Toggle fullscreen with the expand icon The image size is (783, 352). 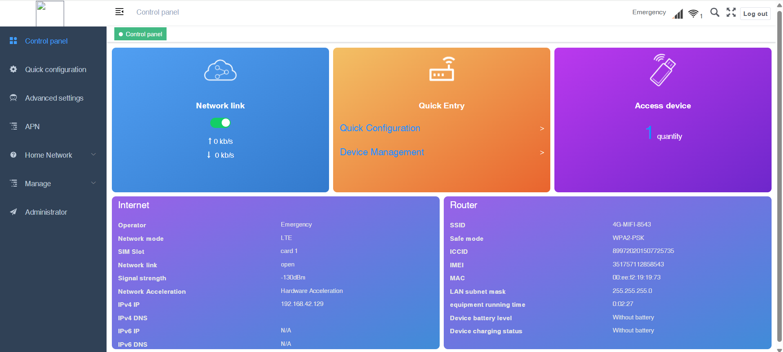pyautogui.click(x=731, y=13)
